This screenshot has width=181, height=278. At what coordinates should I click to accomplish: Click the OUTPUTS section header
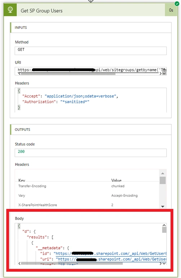(90, 130)
